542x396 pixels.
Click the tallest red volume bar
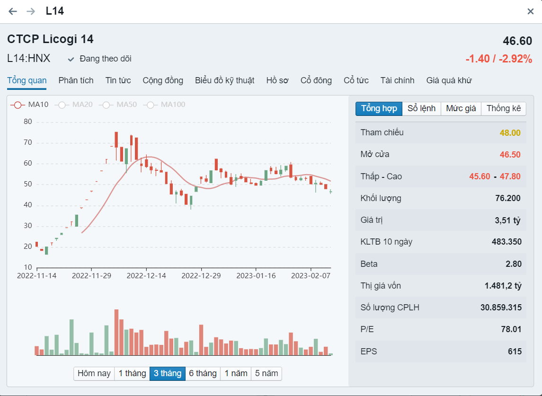[x=116, y=332]
